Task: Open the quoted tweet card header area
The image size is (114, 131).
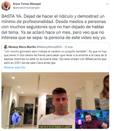Action: [55, 47]
